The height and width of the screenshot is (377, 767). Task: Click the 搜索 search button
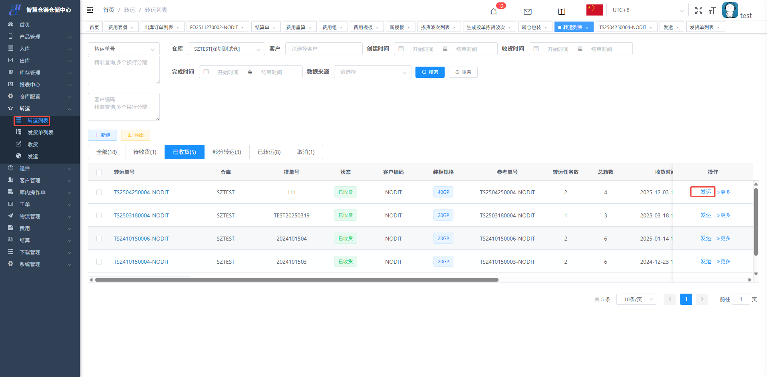(430, 72)
